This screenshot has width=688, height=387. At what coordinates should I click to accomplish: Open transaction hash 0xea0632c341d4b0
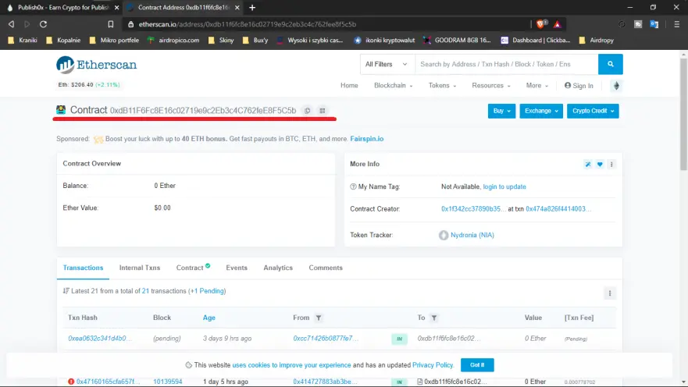100,339
